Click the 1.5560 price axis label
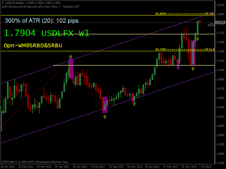Screen dimensions: 226x169 pos(220,154)
